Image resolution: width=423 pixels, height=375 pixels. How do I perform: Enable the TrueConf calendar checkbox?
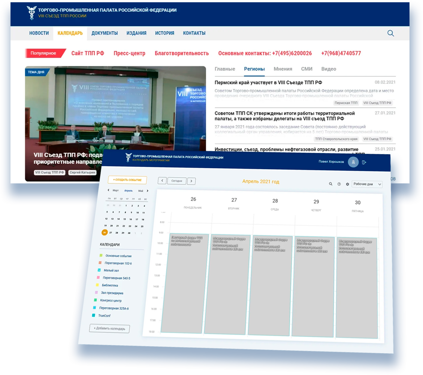94,315
